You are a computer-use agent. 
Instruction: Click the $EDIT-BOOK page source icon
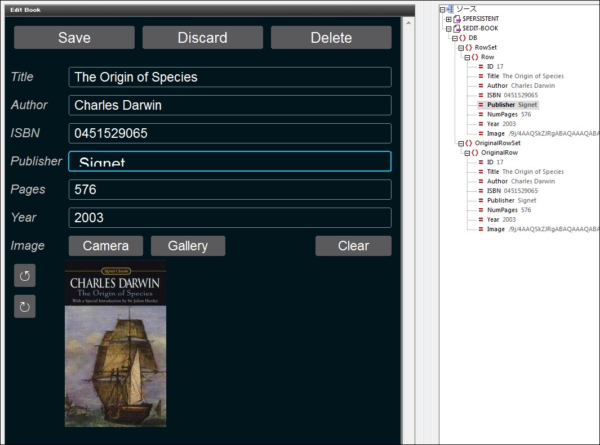tap(457, 28)
